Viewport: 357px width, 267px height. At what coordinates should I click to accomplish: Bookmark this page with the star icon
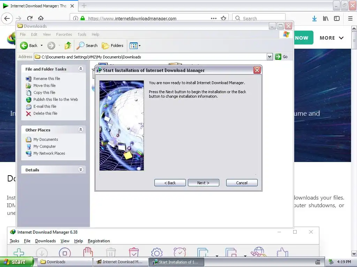click(223, 18)
